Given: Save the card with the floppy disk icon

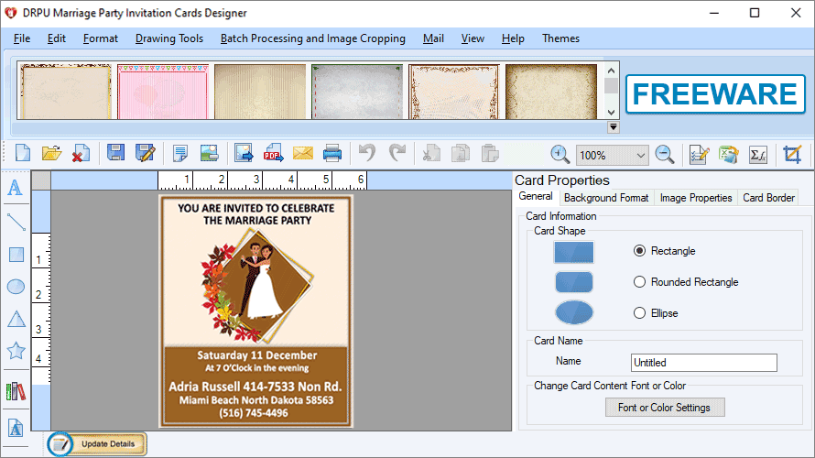Looking at the screenshot, I should 116,153.
